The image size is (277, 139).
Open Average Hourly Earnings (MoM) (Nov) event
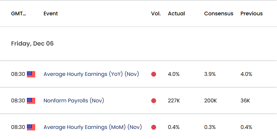[x=92, y=127]
